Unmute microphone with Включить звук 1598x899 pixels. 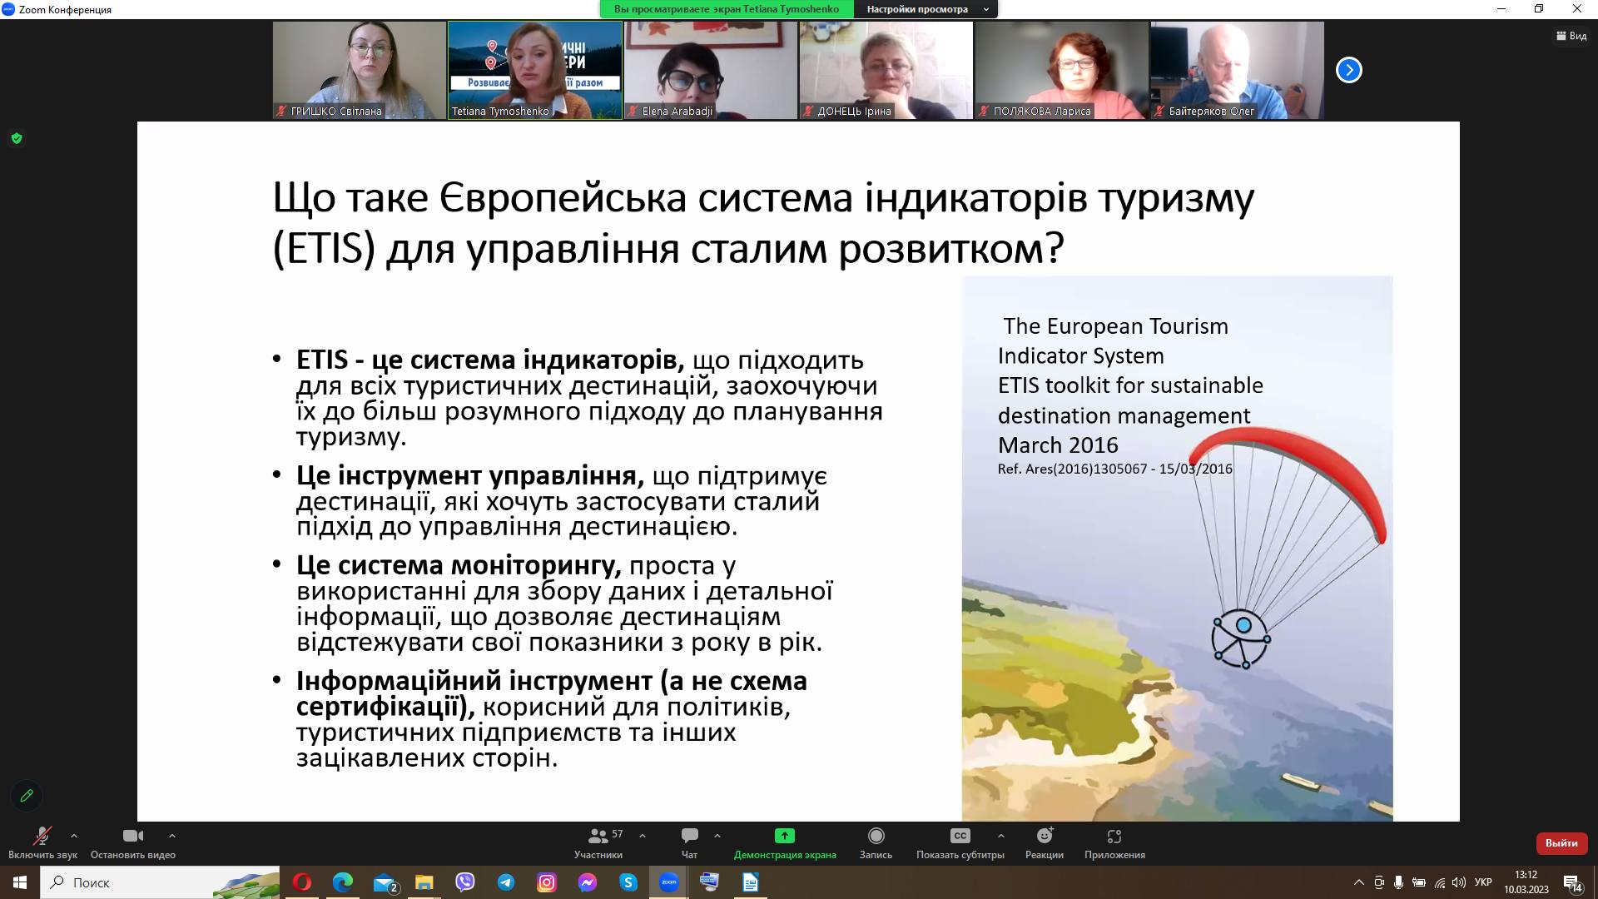pyautogui.click(x=42, y=837)
